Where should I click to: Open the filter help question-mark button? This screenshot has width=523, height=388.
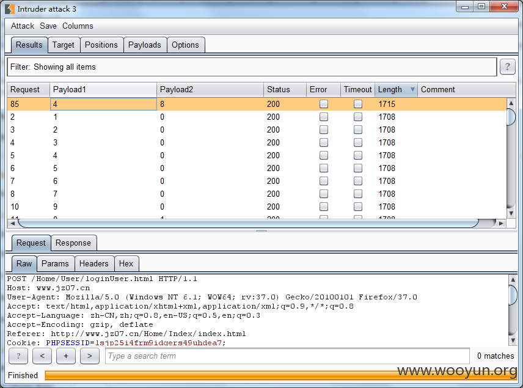click(x=507, y=67)
